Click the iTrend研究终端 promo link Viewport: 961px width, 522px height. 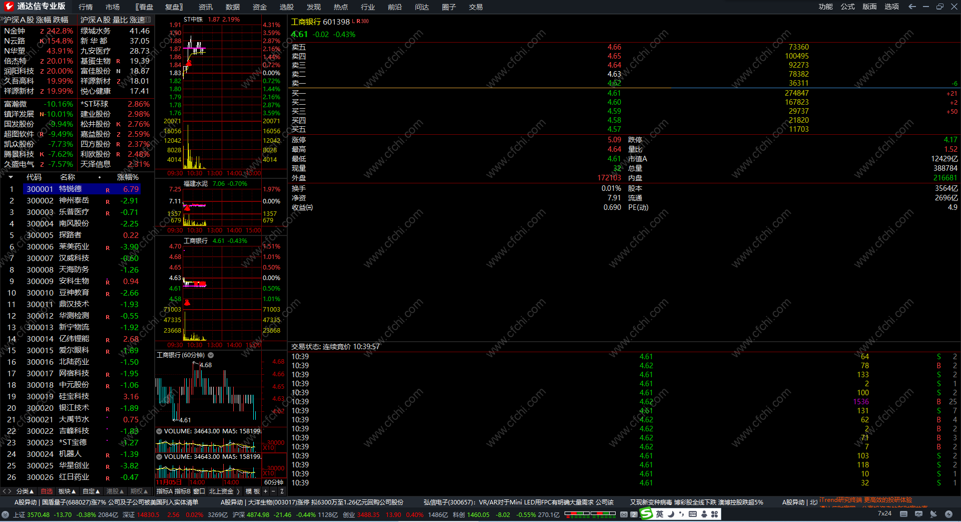tap(865, 500)
